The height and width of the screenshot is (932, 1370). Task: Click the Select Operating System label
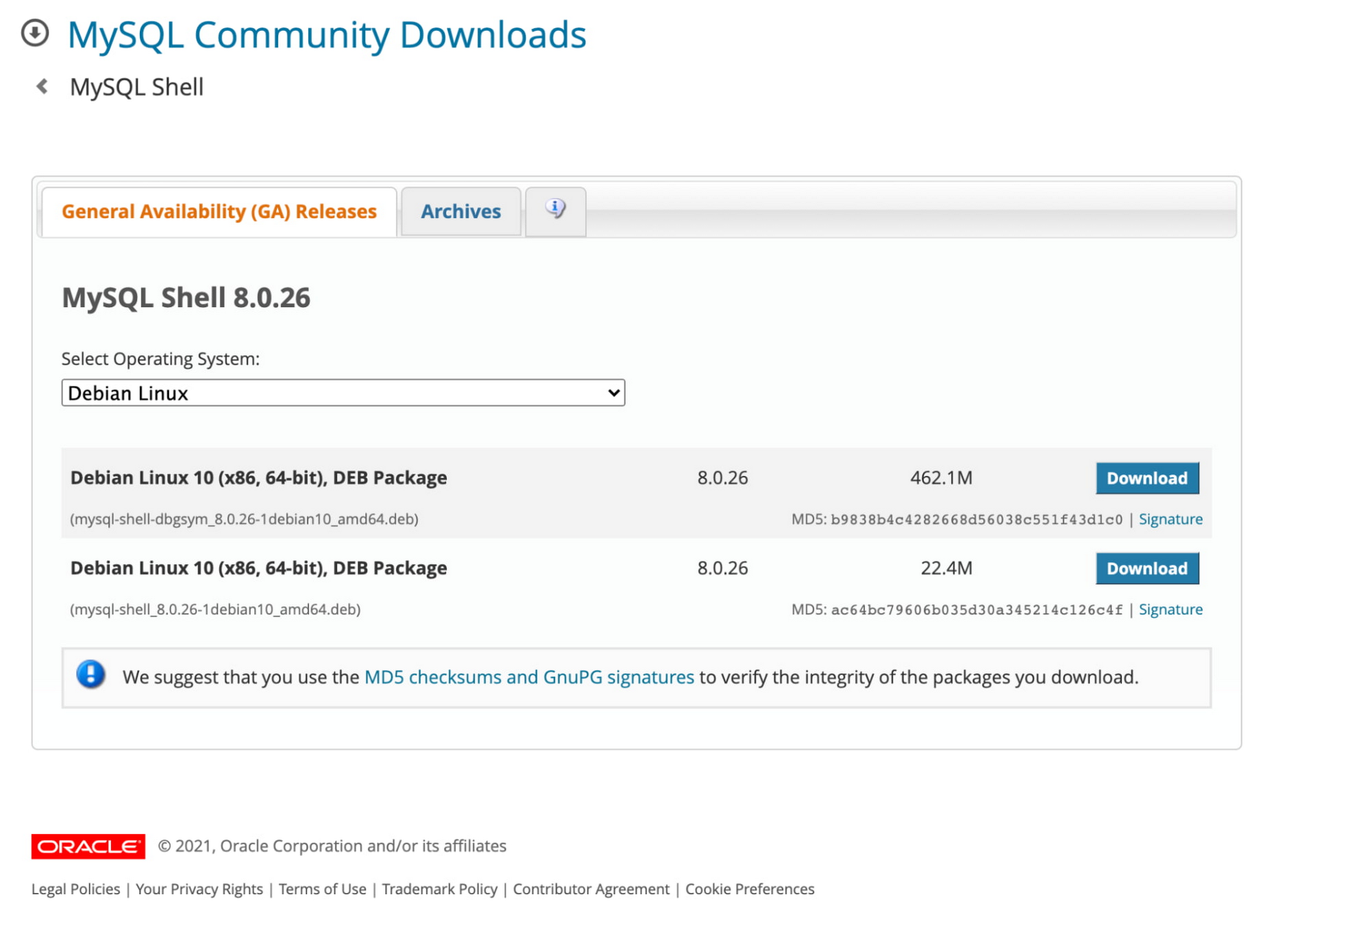(161, 359)
